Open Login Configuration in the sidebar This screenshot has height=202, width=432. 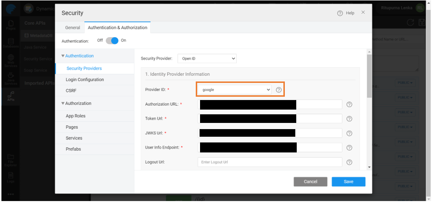coord(85,80)
